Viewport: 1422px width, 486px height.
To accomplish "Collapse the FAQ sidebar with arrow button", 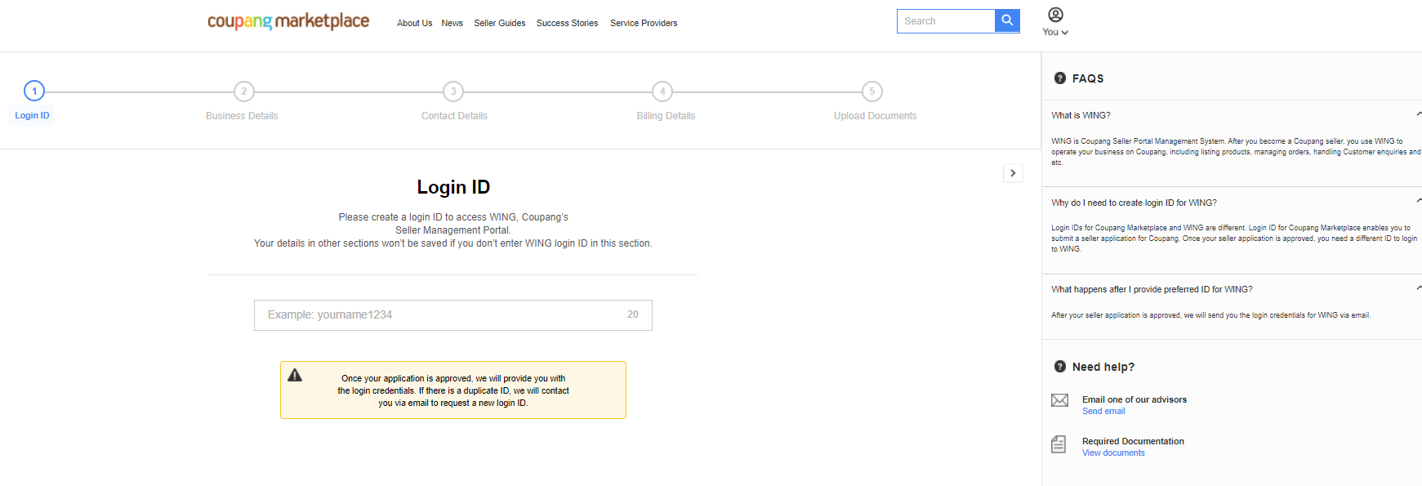I will coord(1013,173).
